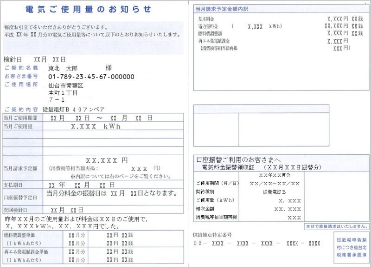Click the receipt label ご使用量(kWh)
Viewport: 371px width, 268px height.
pos(215,200)
